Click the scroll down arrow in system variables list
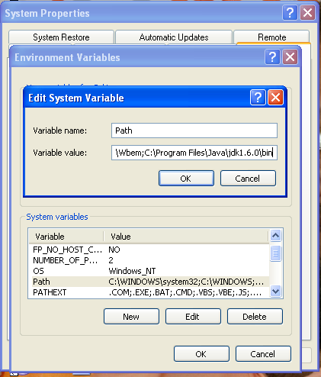 point(276,291)
